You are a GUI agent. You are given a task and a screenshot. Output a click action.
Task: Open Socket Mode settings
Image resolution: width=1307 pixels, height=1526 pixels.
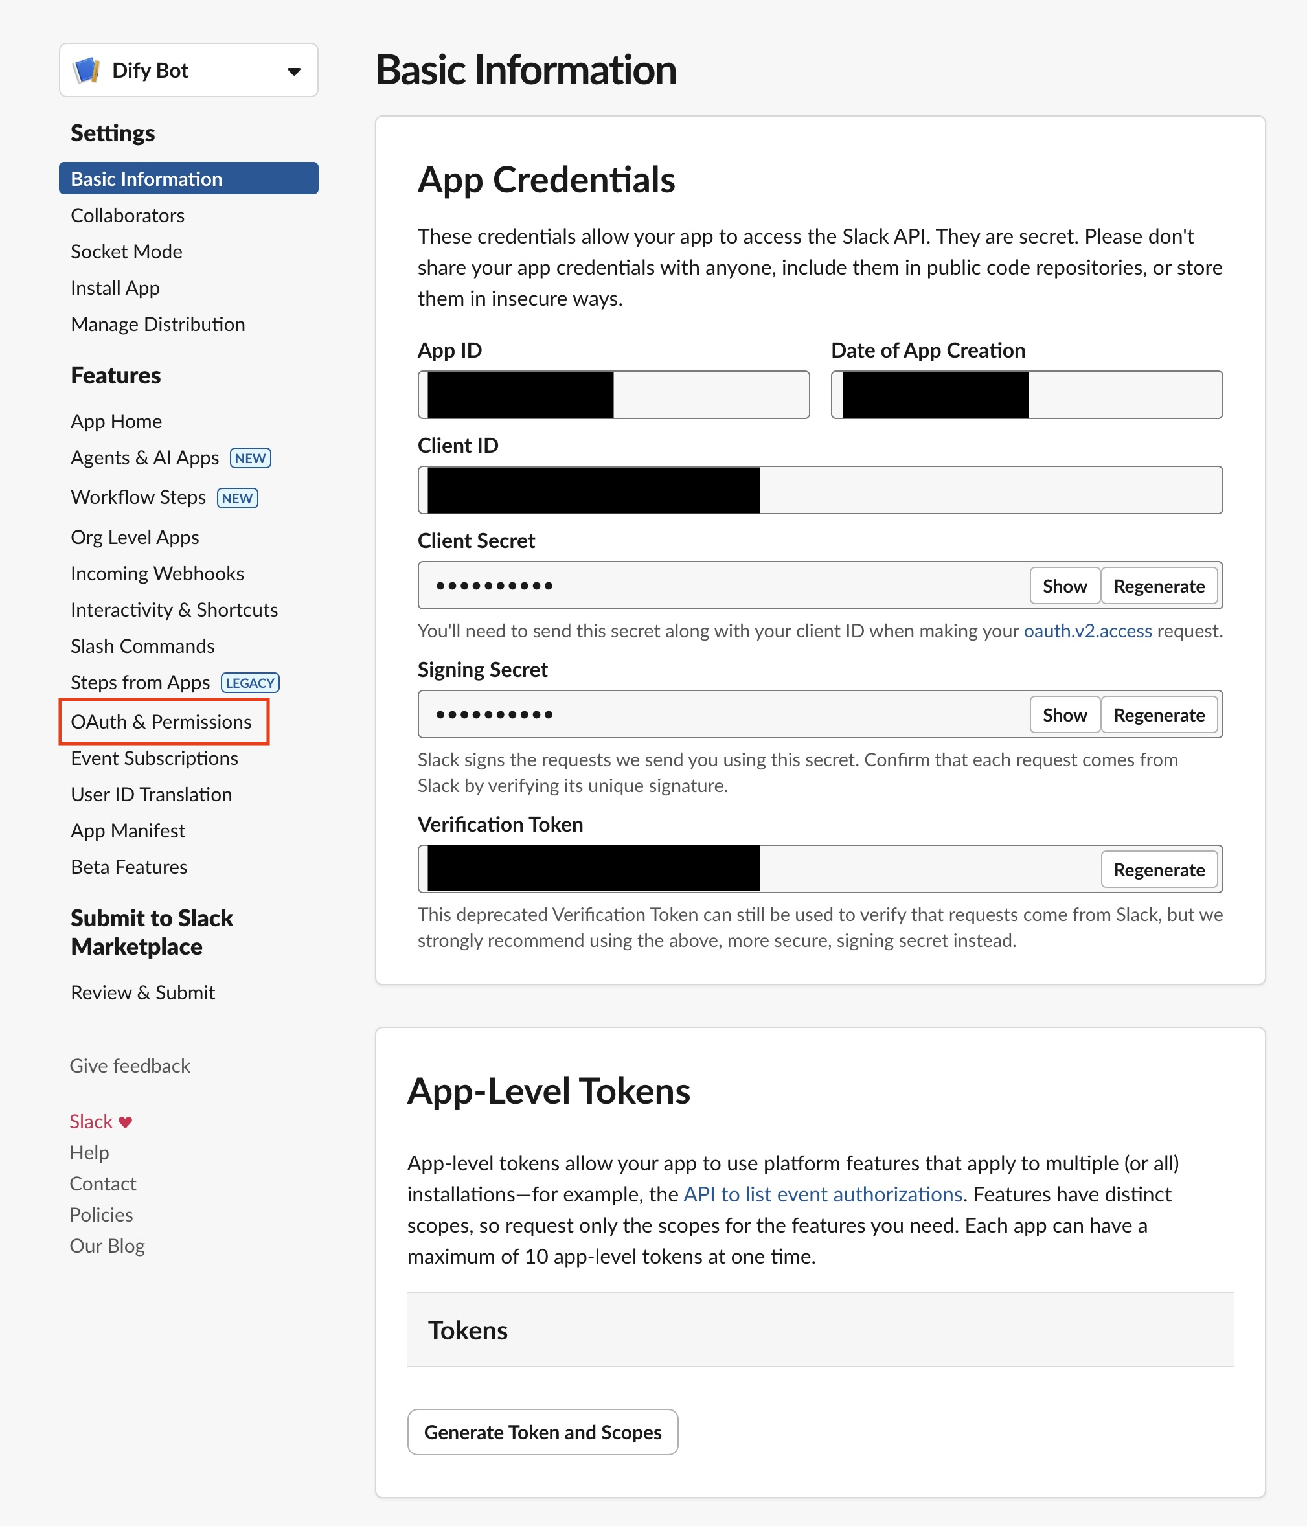(127, 251)
